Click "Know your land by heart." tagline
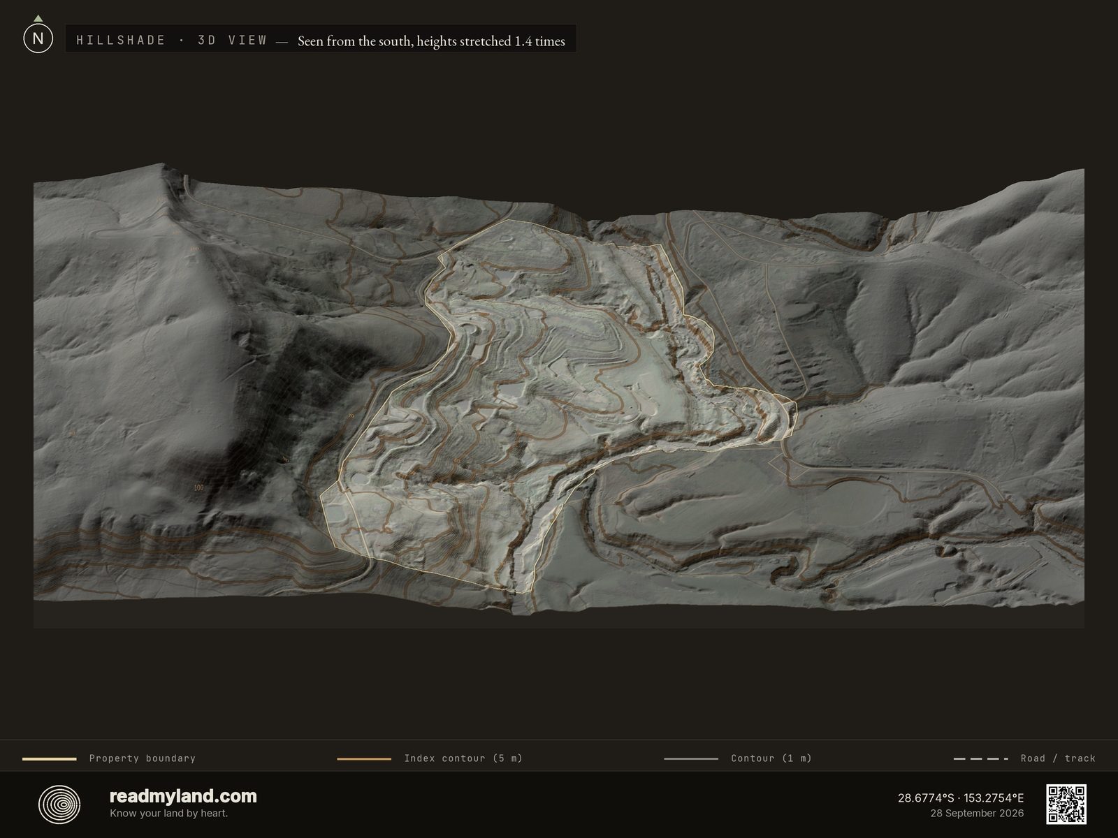Image resolution: width=1118 pixels, height=838 pixels. [168, 814]
